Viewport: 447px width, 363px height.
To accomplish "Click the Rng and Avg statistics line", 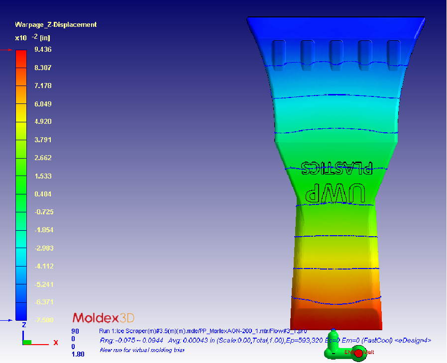I will 265,341.
